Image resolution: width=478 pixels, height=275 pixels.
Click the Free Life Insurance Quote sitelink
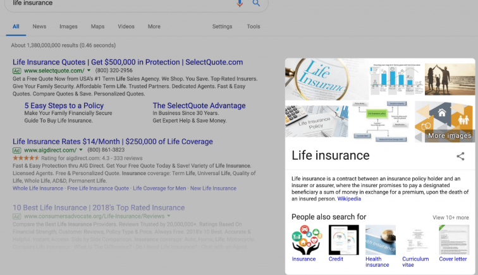coord(98,188)
